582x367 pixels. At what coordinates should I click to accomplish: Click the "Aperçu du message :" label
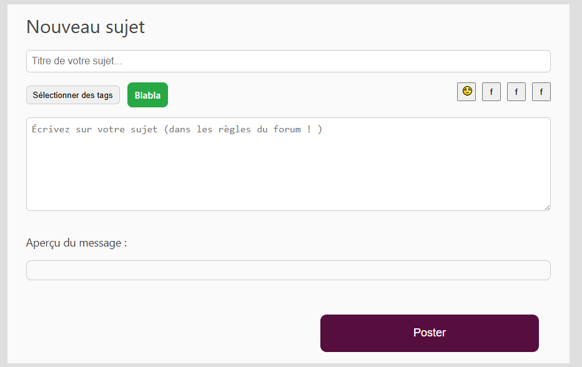(76, 243)
